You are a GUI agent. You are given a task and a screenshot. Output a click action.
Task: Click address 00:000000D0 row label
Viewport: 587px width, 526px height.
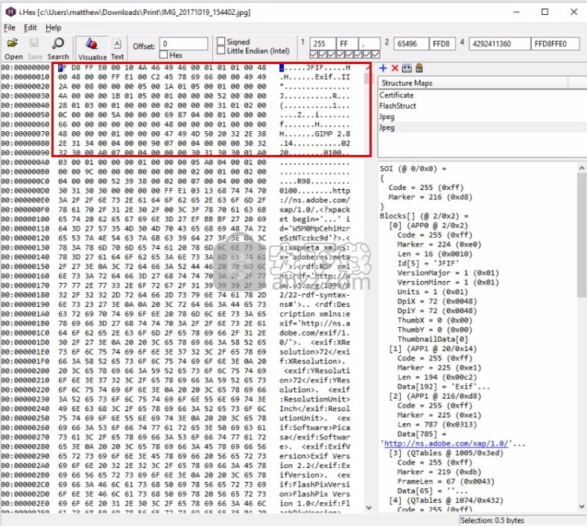click(x=25, y=191)
